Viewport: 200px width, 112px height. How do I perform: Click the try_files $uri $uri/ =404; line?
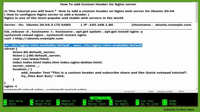(x=43, y=76)
